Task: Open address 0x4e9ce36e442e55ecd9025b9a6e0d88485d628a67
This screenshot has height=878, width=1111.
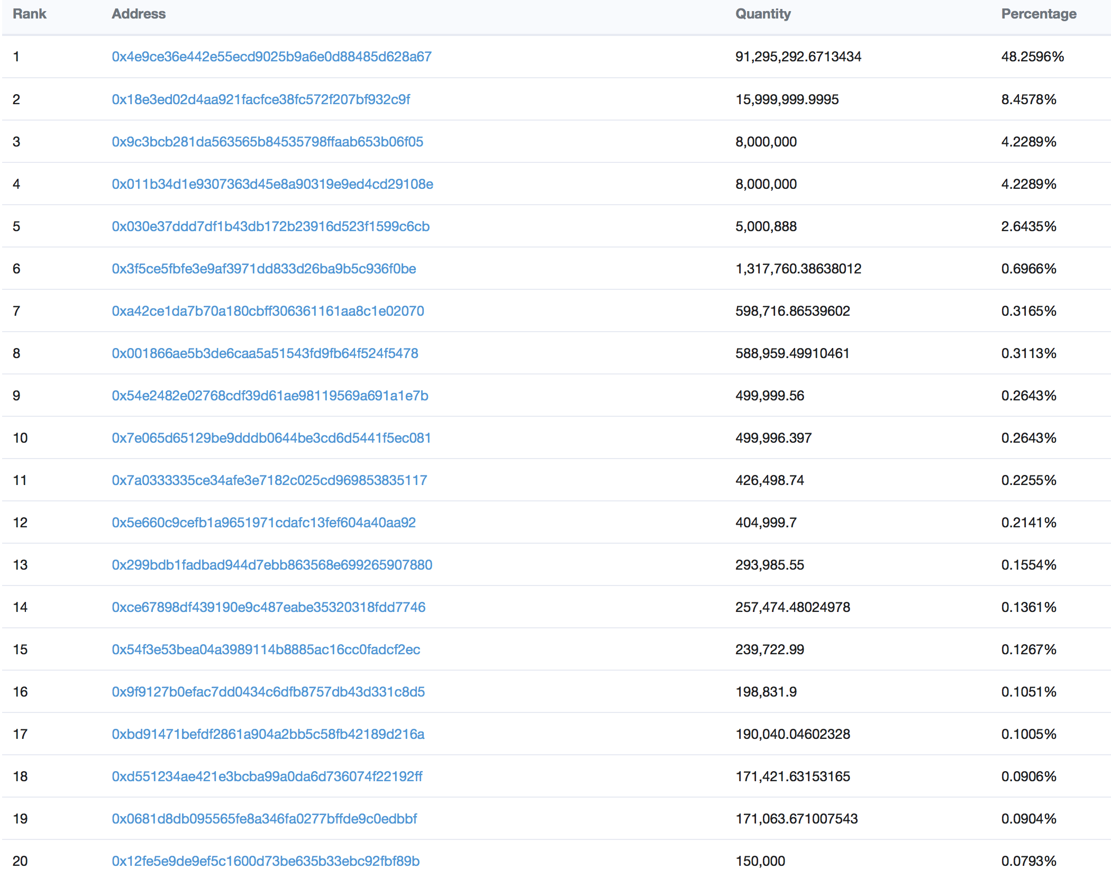Action: tap(271, 57)
